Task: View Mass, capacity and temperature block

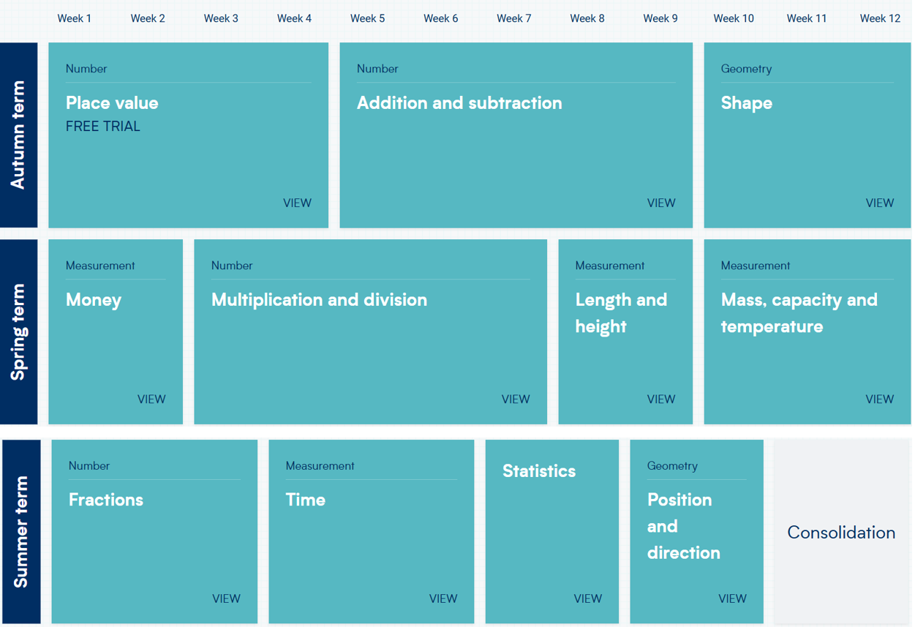Action: pyautogui.click(x=879, y=399)
